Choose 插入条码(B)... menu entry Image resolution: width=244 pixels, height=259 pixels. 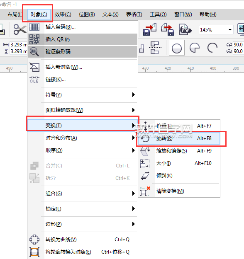pos(83,27)
